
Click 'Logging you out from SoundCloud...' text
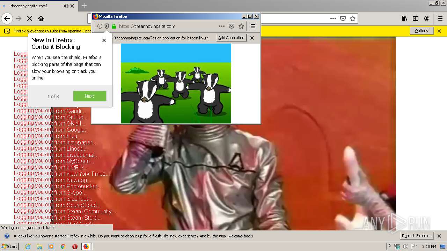point(57,205)
